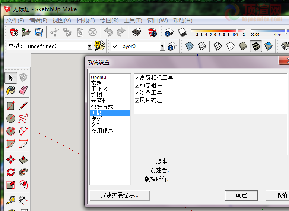Save the model with floppy disk icon
This screenshot has width=289, height=211.
pos(39,32)
